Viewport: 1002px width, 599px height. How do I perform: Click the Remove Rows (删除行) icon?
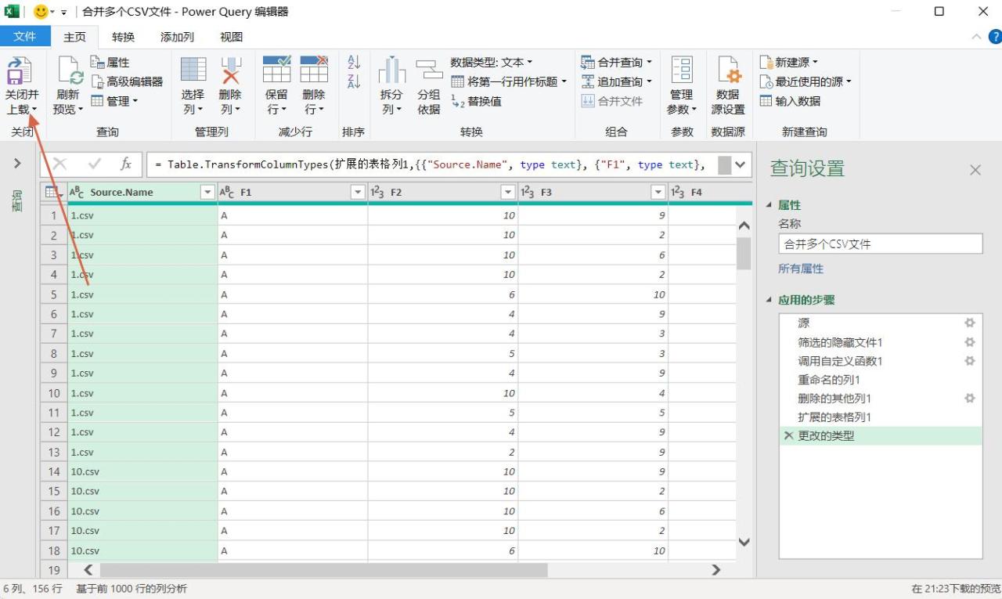[x=315, y=70]
